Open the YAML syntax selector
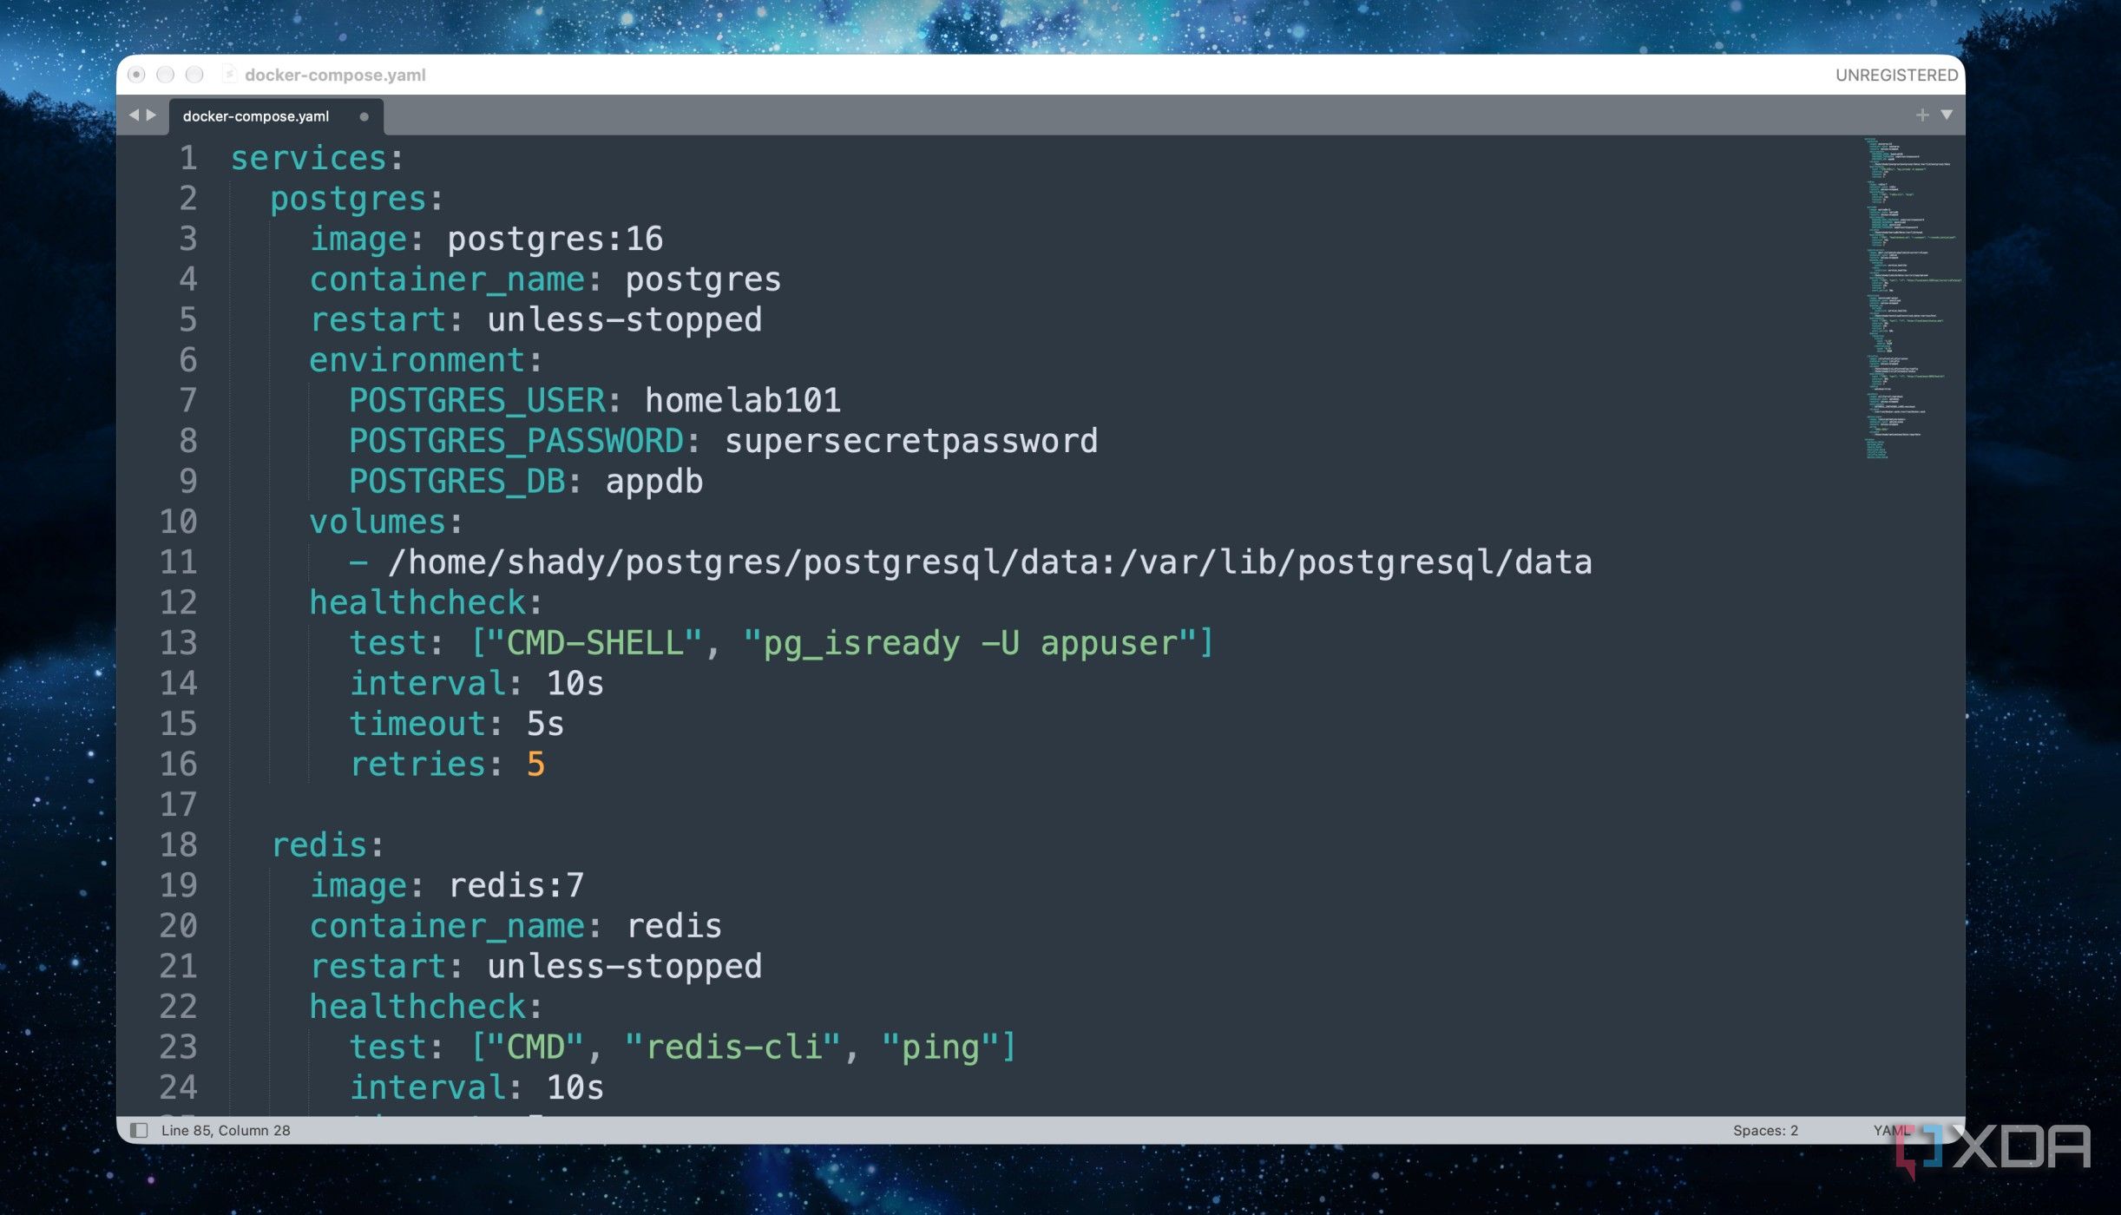Screen dimensions: 2121x1215 click(x=1890, y=1130)
